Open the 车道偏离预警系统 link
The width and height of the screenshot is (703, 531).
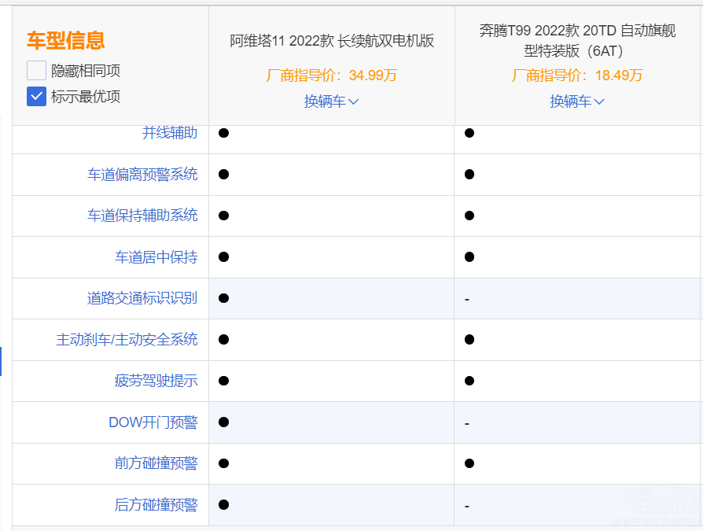pos(142,174)
